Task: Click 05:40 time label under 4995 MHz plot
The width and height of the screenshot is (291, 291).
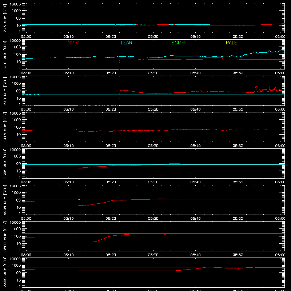Action: pyautogui.click(x=195, y=219)
